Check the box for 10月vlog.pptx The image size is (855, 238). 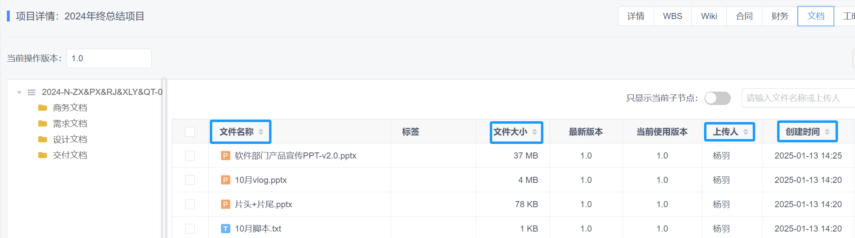pos(190,180)
